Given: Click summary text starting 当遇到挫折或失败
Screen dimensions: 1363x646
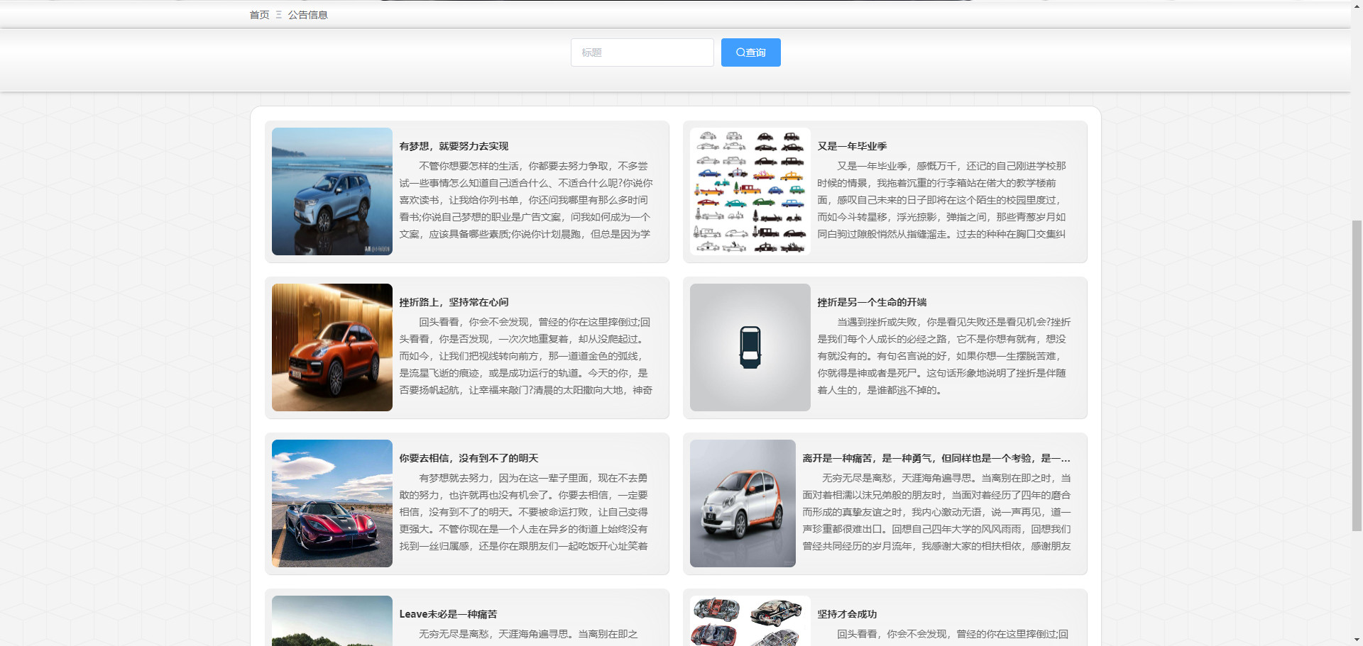Looking at the screenshot, I should [944, 356].
